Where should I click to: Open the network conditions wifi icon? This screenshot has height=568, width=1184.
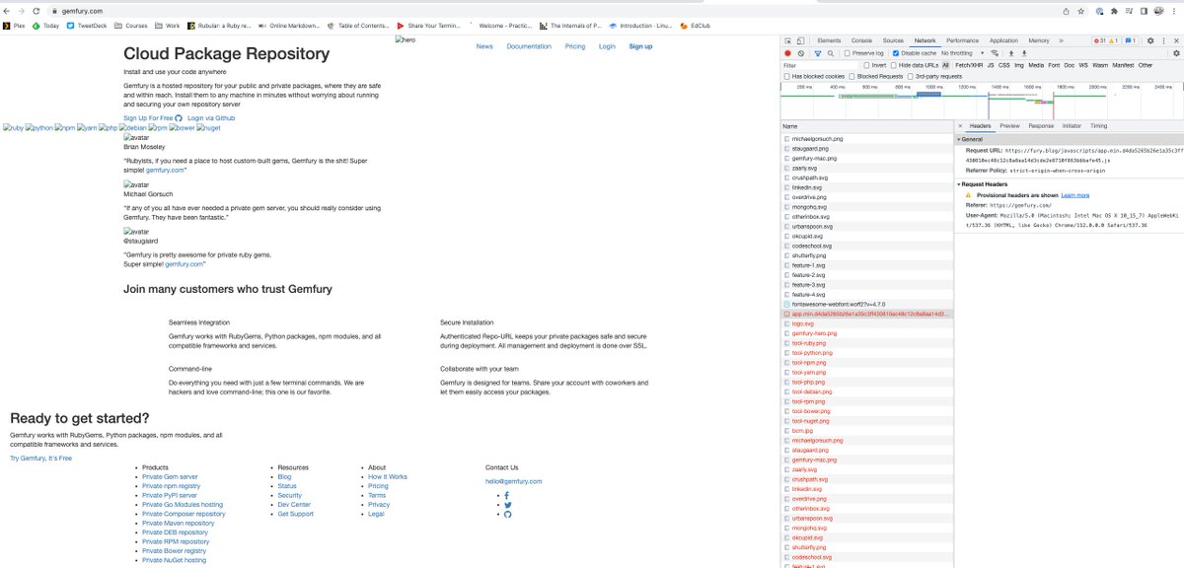(996, 53)
